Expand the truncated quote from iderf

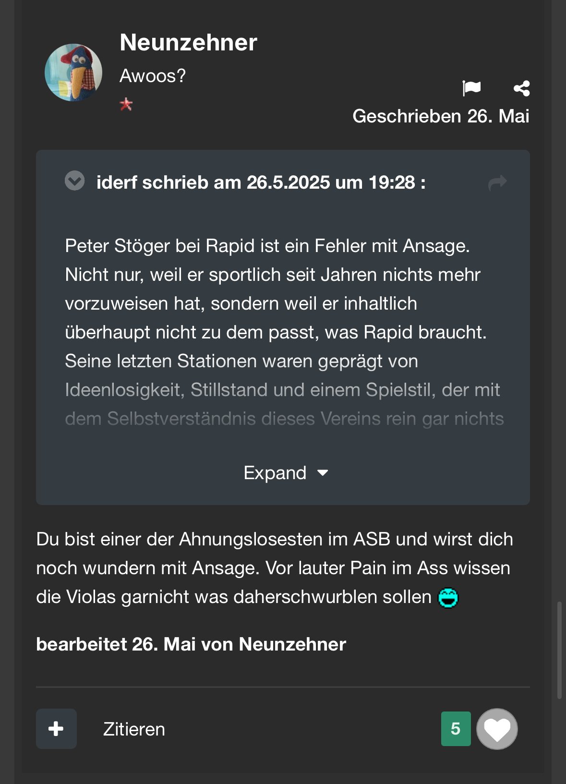point(285,473)
